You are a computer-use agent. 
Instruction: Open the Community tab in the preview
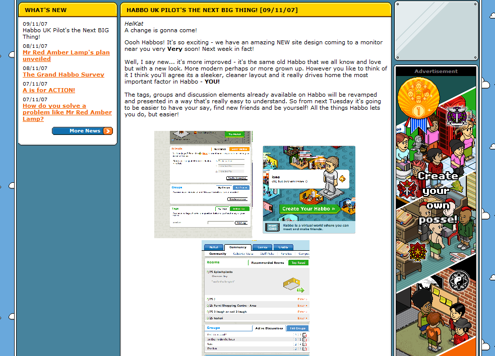238,247
